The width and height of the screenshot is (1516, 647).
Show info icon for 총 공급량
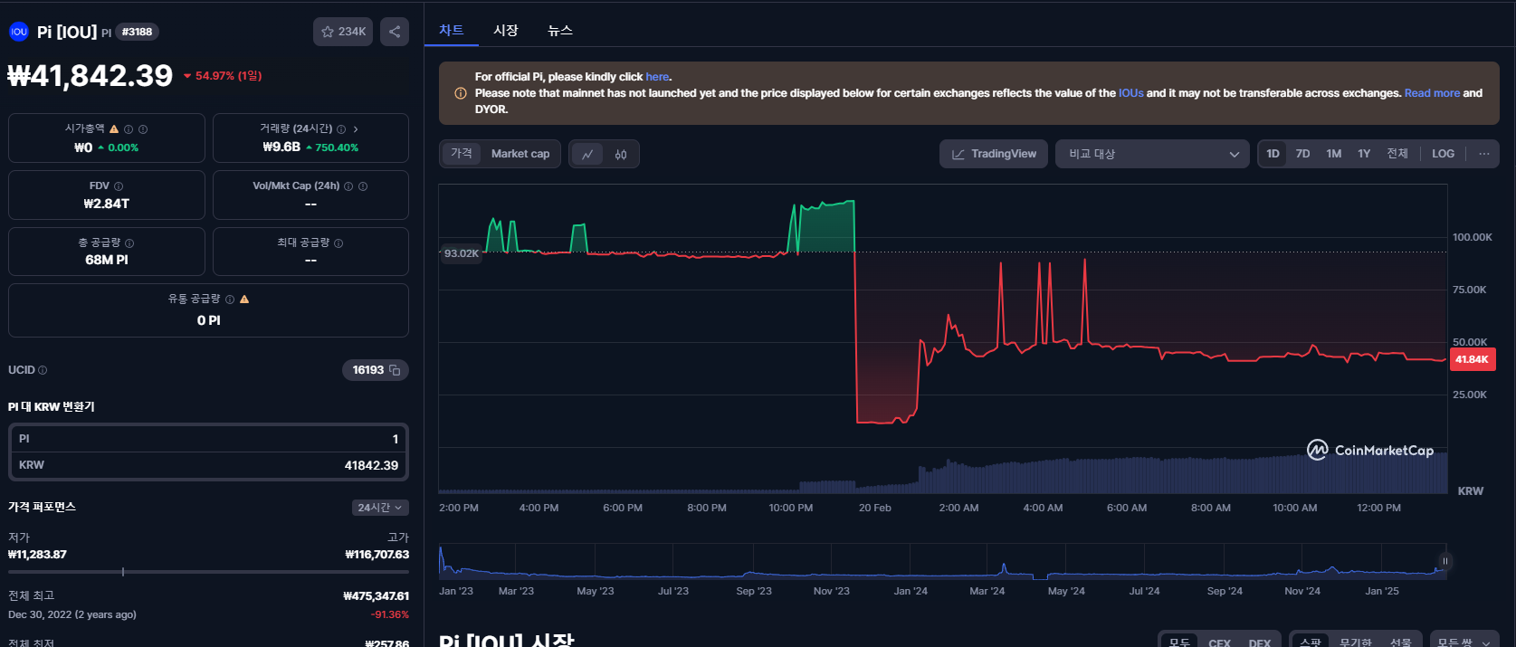[x=129, y=243]
